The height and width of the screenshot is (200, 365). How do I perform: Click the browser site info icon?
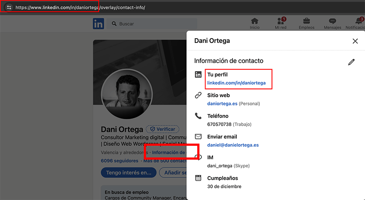9,7
